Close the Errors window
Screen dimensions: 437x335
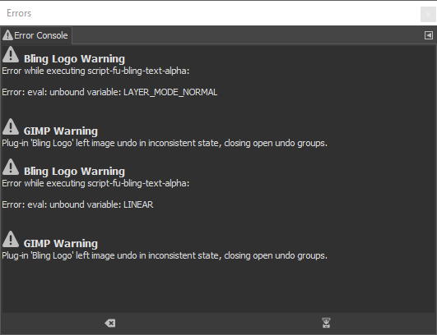point(428,14)
